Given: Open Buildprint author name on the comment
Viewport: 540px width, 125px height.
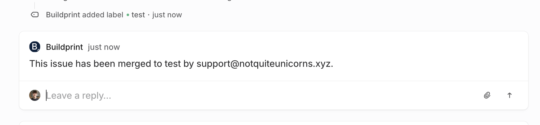Looking at the screenshot, I should point(64,47).
